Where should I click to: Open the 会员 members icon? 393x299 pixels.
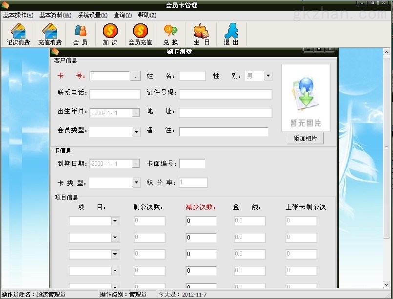tap(80, 34)
